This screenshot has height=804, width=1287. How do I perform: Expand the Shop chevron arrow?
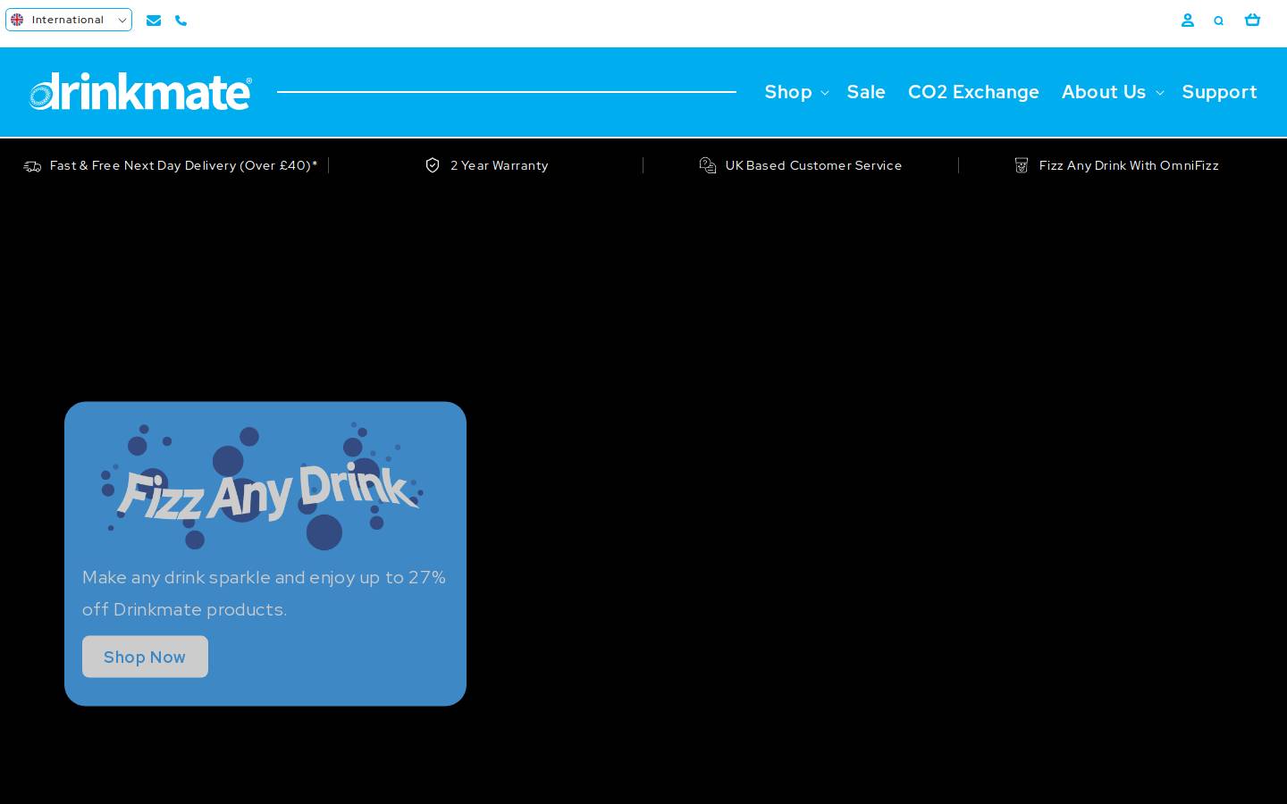825,93
